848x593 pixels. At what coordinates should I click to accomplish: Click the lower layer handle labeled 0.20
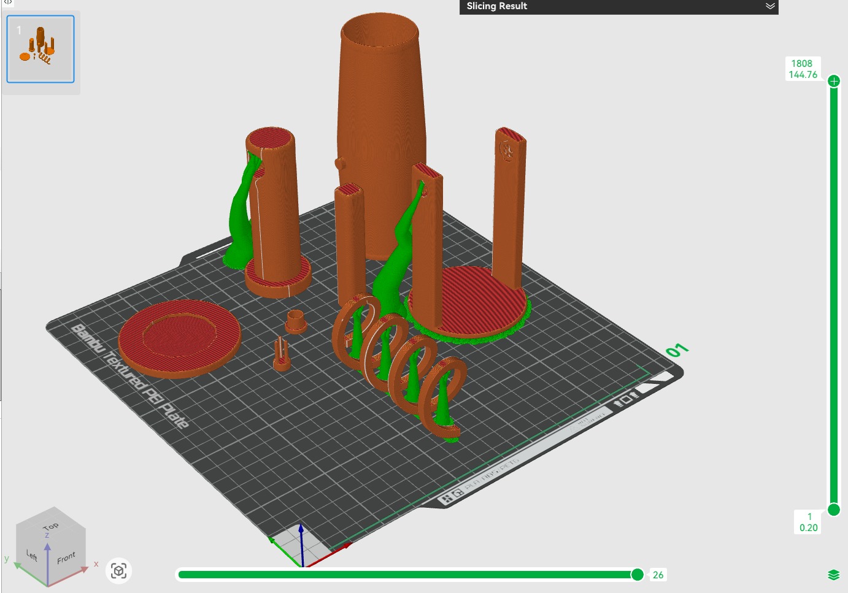(833, 508)
